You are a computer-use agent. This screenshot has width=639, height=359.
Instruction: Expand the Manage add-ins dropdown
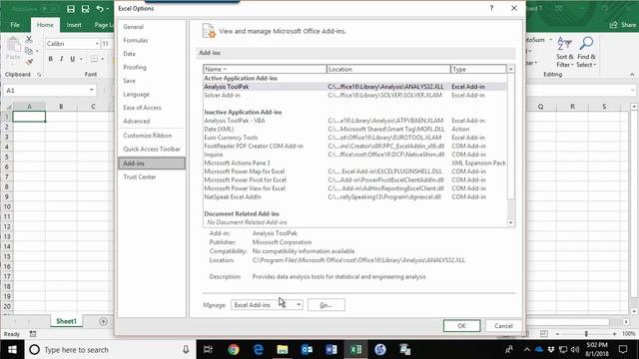299,305
